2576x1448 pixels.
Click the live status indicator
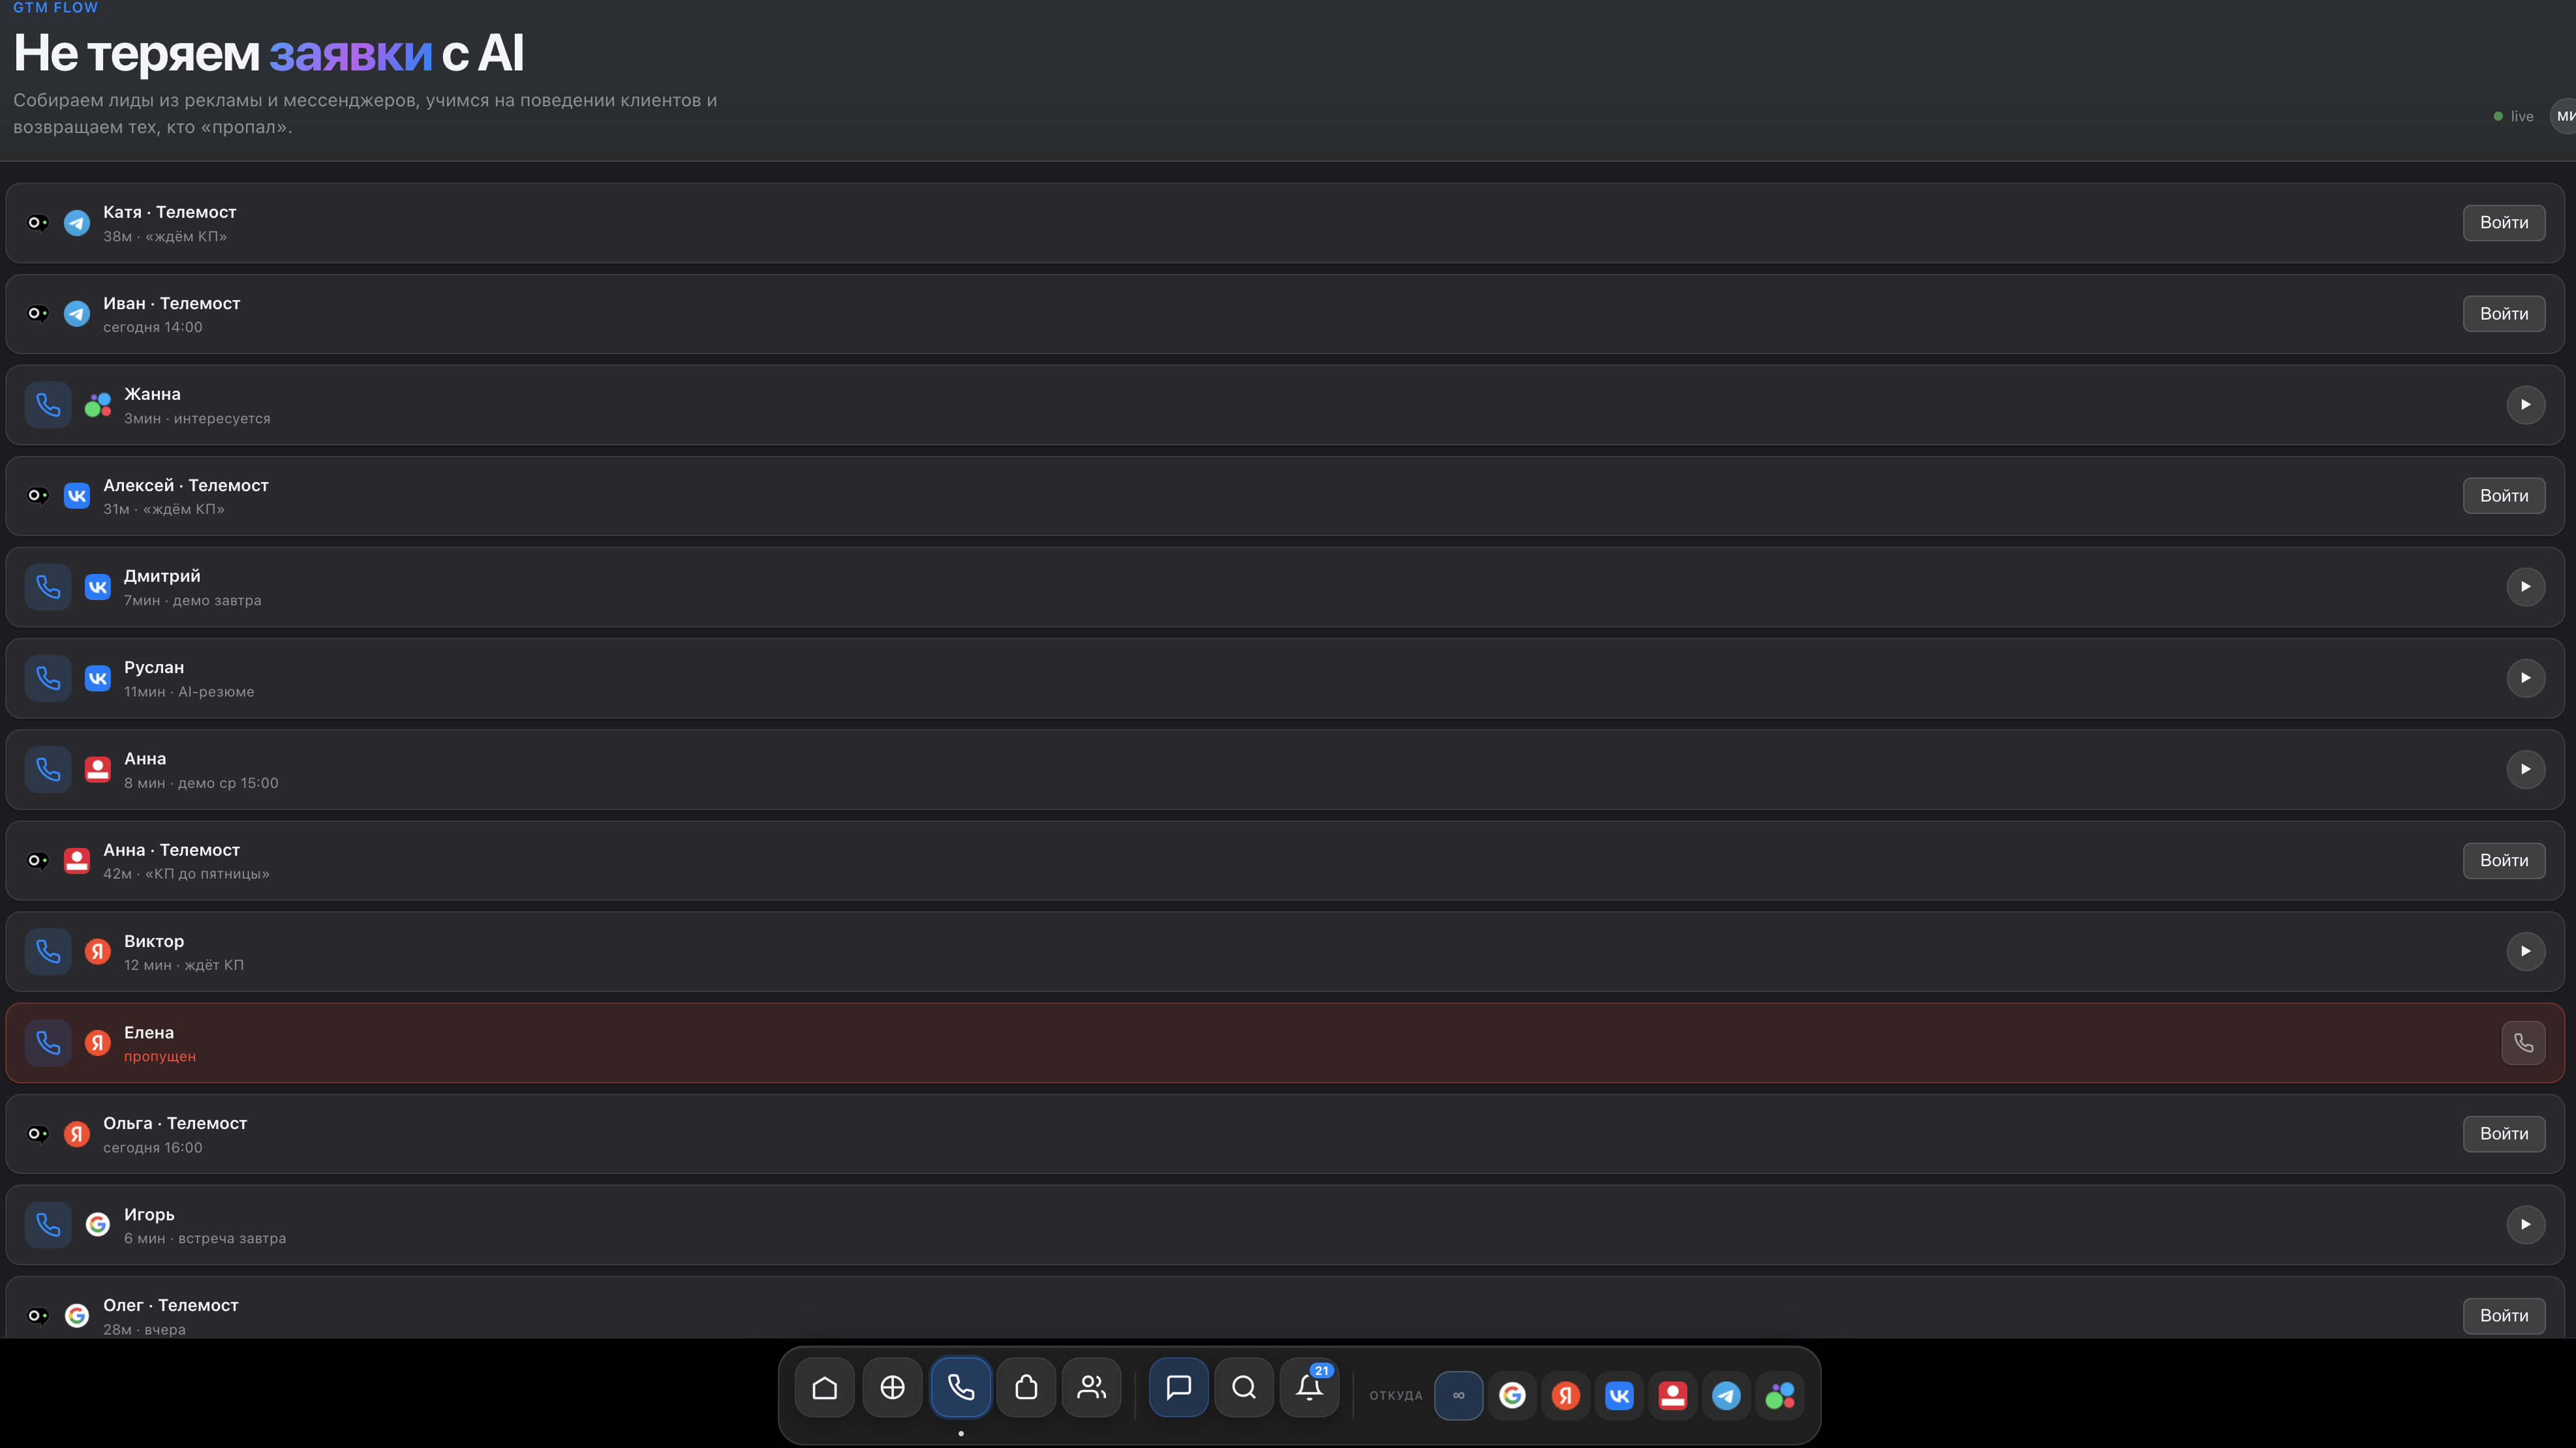coord(2513,116)
